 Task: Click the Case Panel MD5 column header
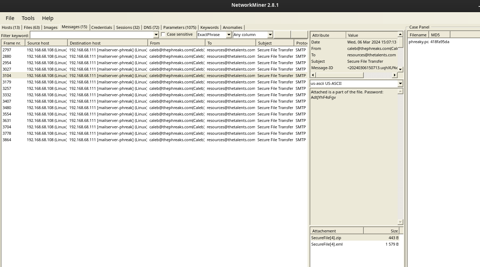point(439,35)
